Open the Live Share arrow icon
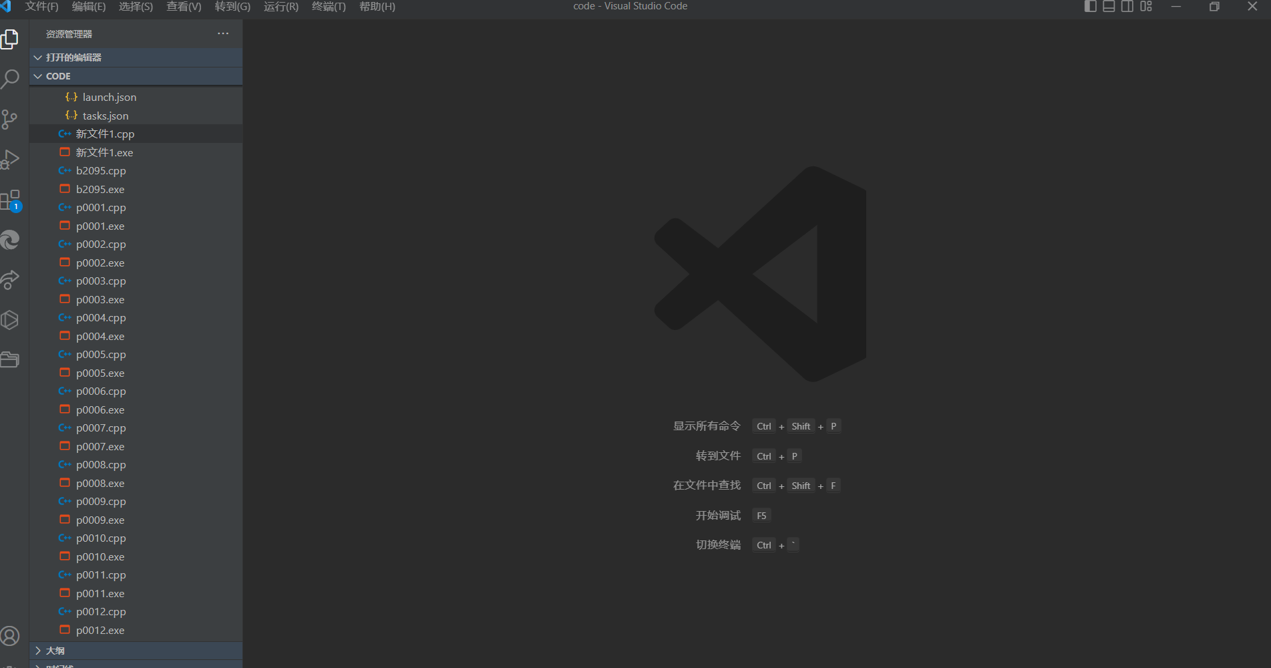 click(x=10, y=280)
